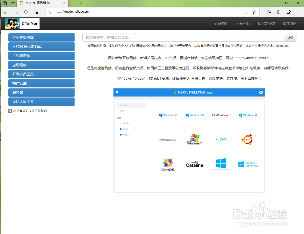
Task: Open the 联系我 dropdown menu
Action: [x=290, y=24]
